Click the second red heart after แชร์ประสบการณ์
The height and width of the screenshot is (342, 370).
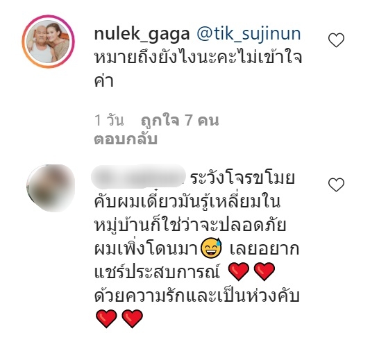point(264,271)
